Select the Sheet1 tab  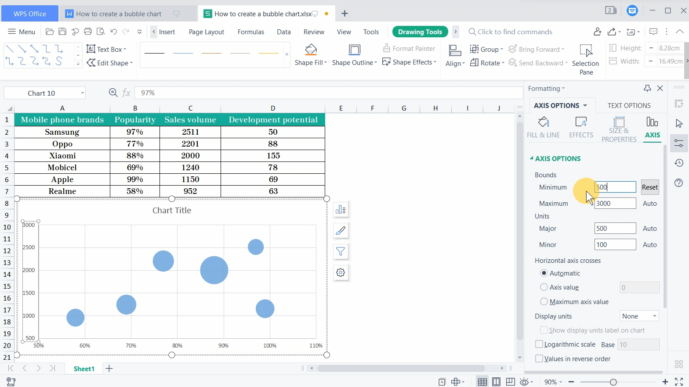pos(84,369)
